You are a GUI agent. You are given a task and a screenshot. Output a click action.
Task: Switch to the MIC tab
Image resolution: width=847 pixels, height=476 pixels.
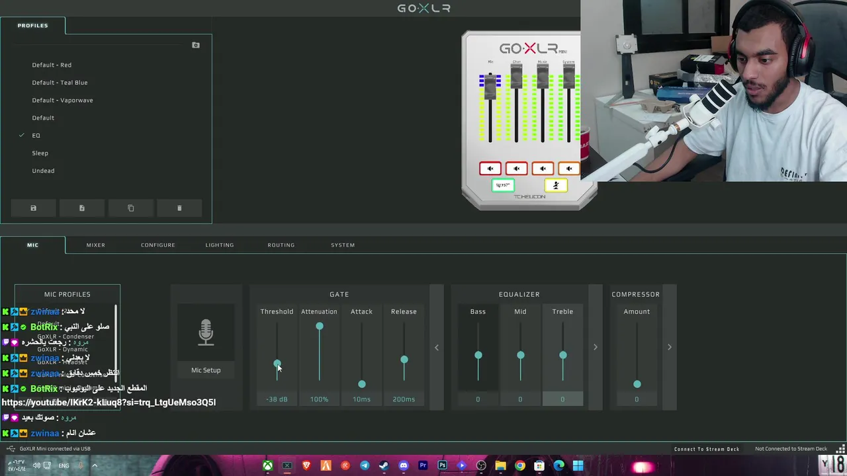point(32,245)
